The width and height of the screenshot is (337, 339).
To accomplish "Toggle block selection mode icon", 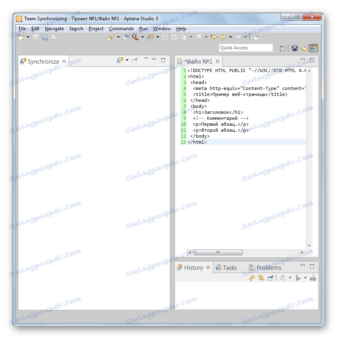I will click(165, 37).
